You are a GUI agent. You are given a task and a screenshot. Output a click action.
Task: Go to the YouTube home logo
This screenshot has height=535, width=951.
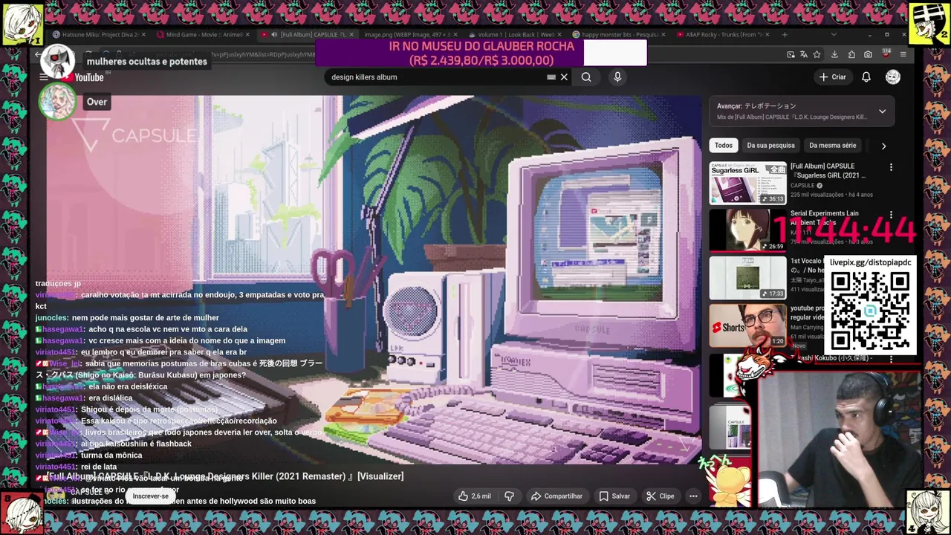tap(83, 77)
